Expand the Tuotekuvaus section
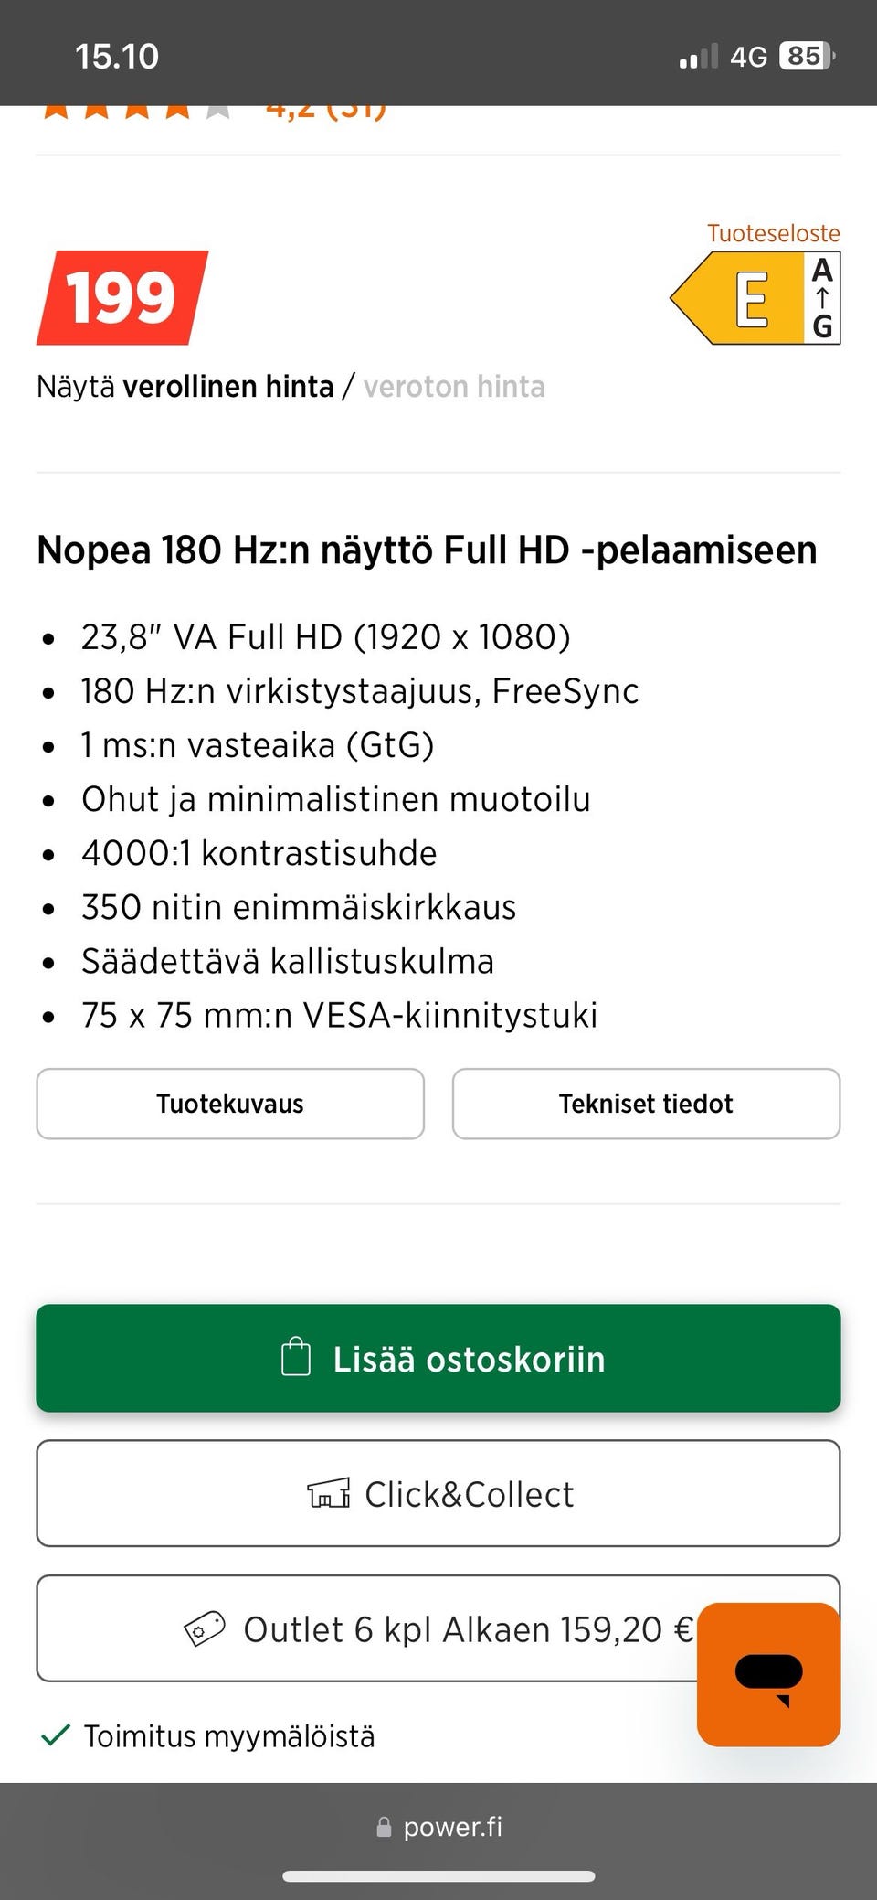This screenshot has height=1900, width=877. 229,1104
